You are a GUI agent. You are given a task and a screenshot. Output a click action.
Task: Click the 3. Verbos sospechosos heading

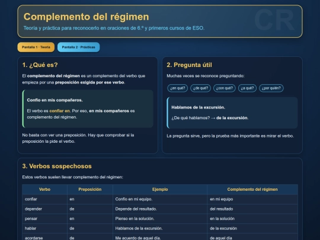(57, 166)
